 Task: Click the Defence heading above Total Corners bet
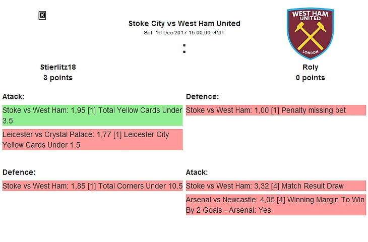tap(19, 172)
